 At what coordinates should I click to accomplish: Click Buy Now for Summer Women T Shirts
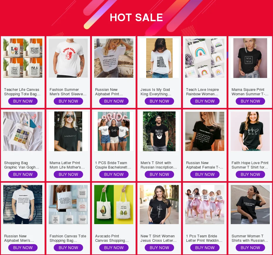(x=250, y=248)
